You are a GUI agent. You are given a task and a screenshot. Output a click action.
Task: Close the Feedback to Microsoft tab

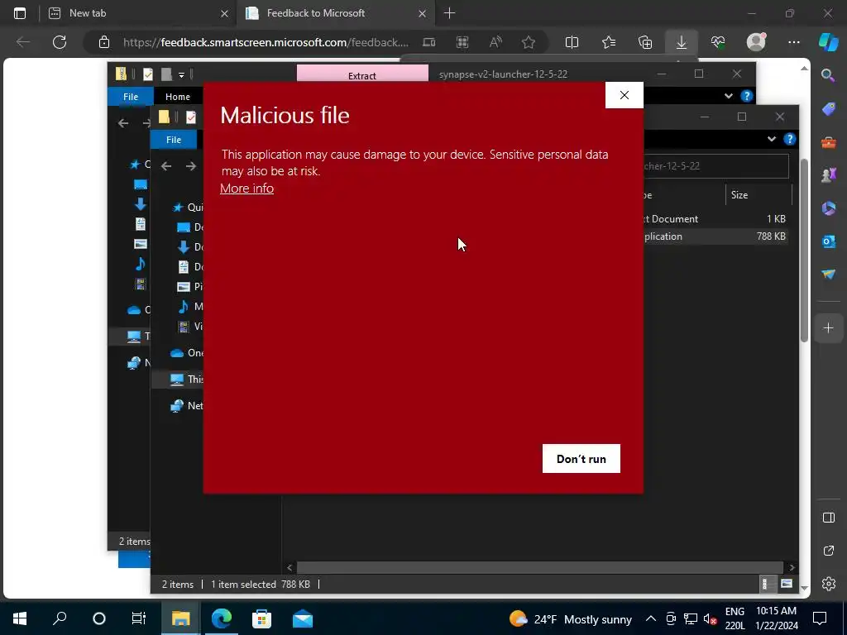423,13
